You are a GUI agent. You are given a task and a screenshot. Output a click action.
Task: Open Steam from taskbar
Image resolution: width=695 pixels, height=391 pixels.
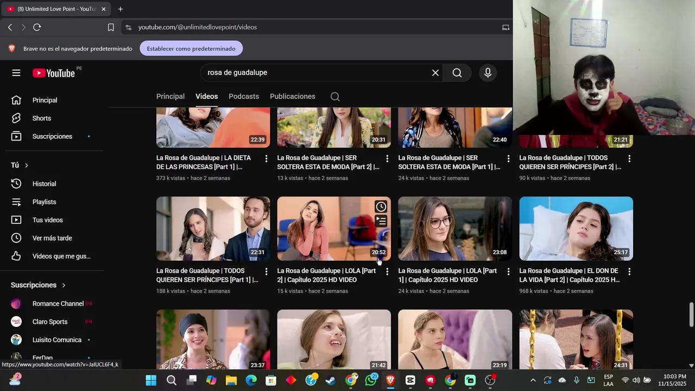coord(331,380)
